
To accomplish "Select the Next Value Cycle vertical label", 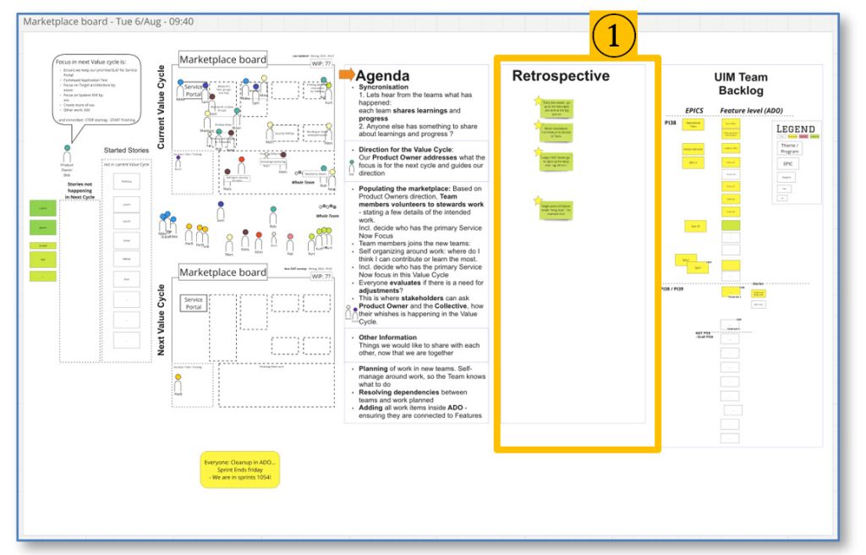I will coord(161,320).
